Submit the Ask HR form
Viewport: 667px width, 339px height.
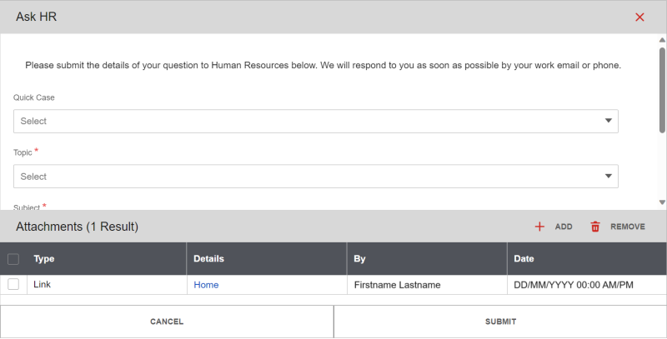point(500,322)
